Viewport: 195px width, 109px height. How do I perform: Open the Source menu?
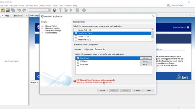(21, 6)
